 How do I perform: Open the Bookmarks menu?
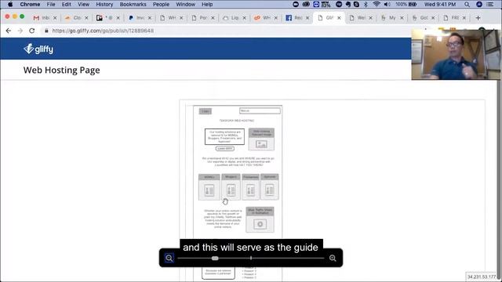(133, 5)
